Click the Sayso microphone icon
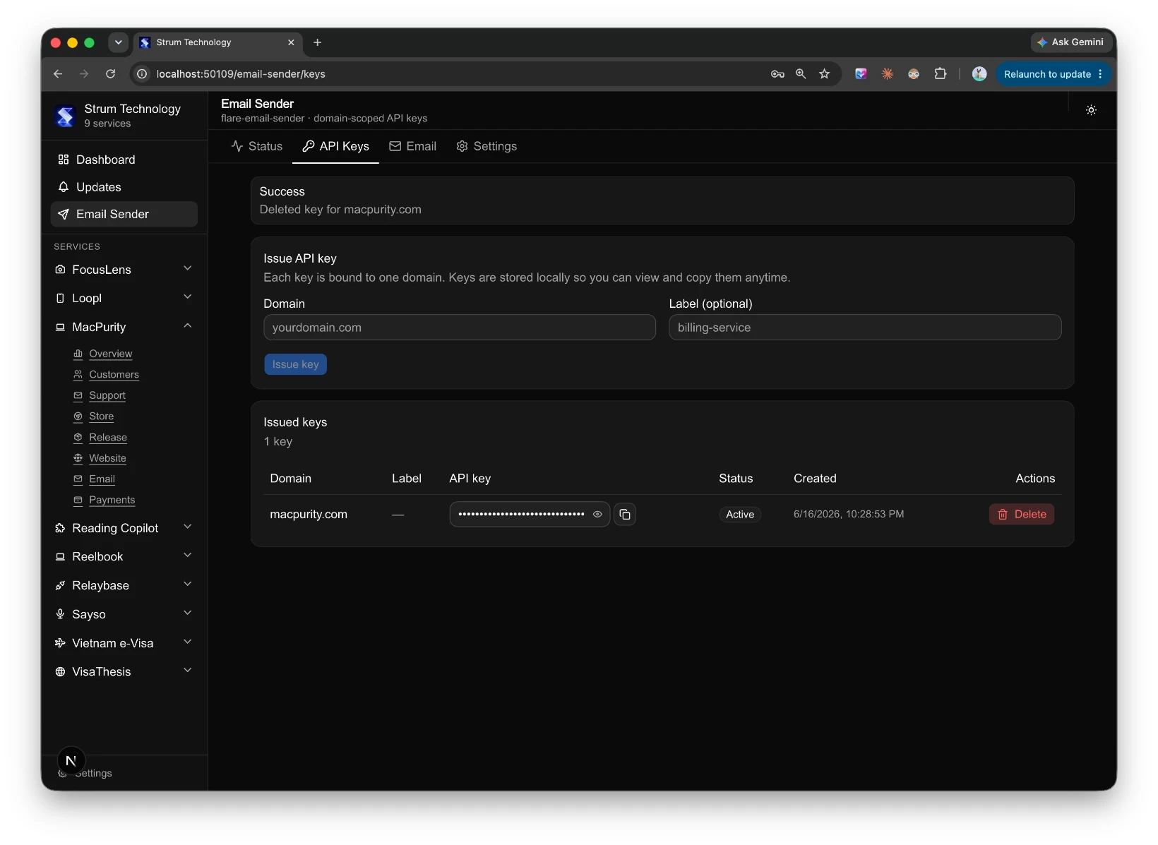Screen dimensions: 1158x845 (x=60, y=614)
